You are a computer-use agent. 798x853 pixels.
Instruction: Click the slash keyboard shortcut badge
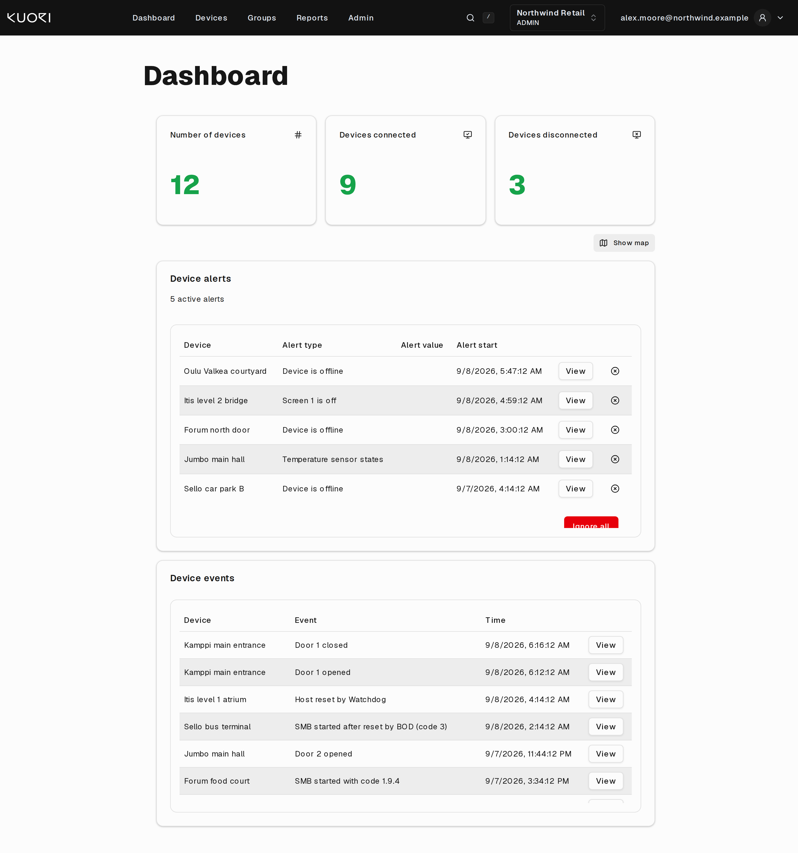(488, 17)
